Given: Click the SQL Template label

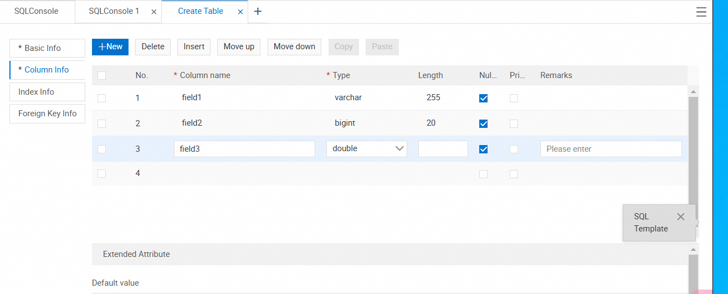Looking at the screenshot, I should (x=651, y=223).
